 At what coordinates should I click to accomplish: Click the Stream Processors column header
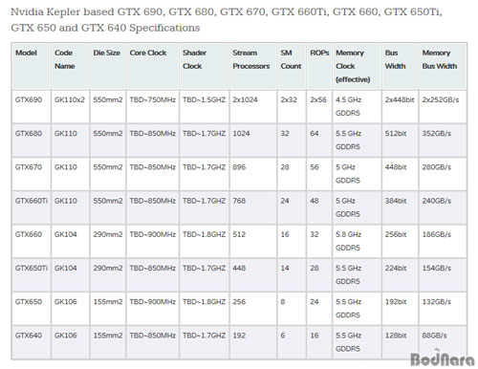[251, 59]
